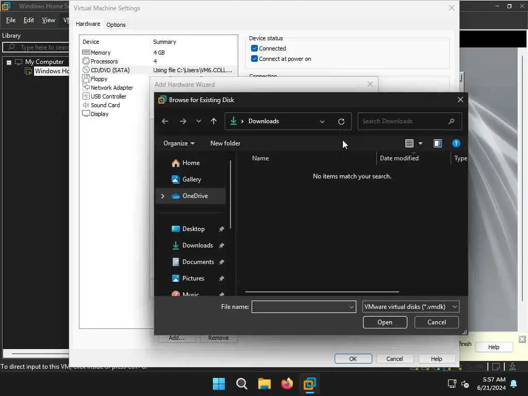Select the Floppy device icon
The height and width of the screenshot is (396, 528).
pos(86,79)
